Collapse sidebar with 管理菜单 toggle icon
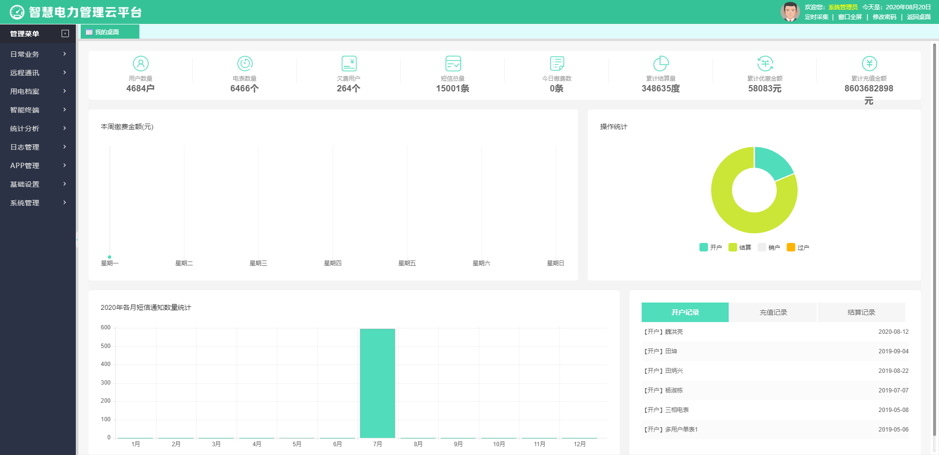939x455 pixels. coord(65,34)
